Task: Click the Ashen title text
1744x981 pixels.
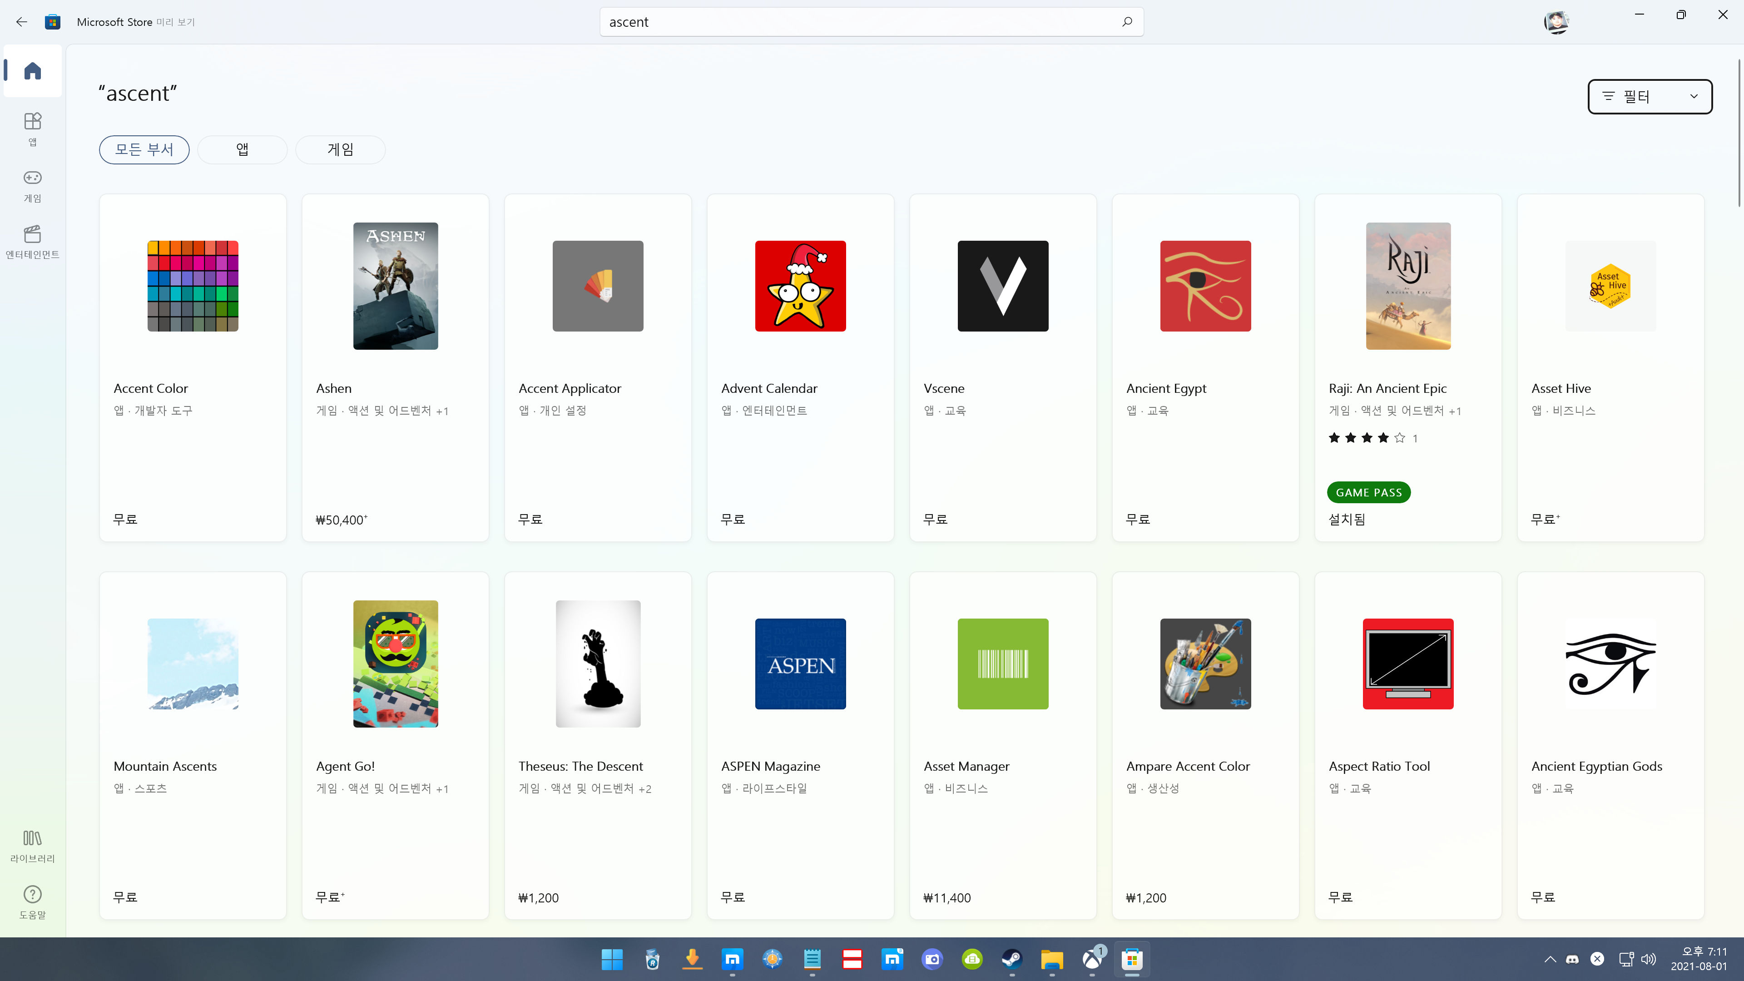Action: (334, 389)
